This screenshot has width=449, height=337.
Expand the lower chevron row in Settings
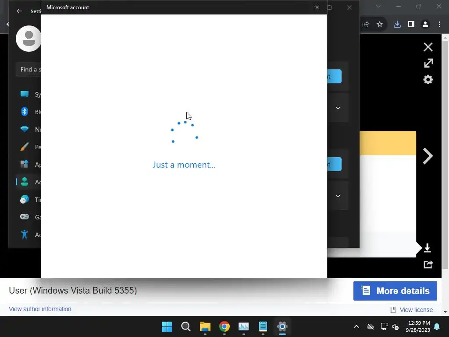point(338,196)
